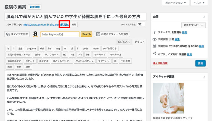Click 中央寄せ quicktag button
Viewport: 212px width, 121px height.
coord(125,61)
